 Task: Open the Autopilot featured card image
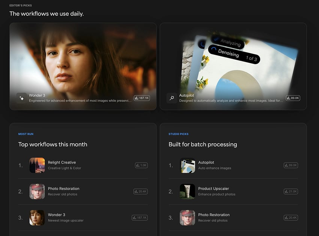(233, 66)
